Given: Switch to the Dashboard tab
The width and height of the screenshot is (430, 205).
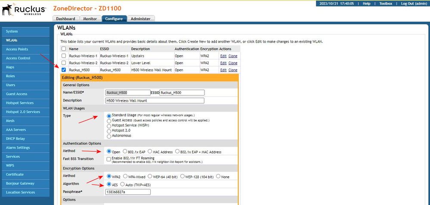Looking at the screenshot, I should (x=65, y=19).
